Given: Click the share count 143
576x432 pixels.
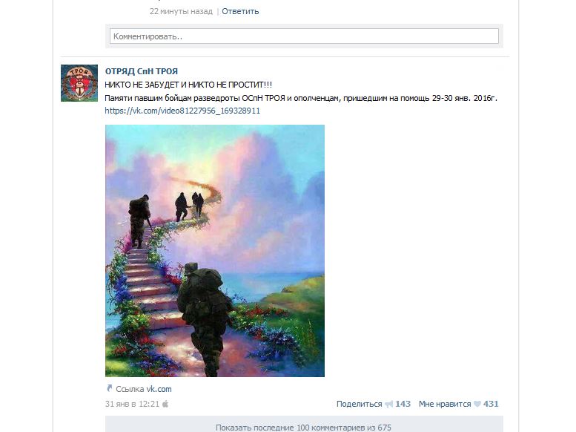Looking at the screenshot, I should point(403,404).
